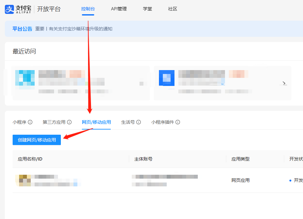Click info icon next to 生活号
The height and width of the screenshot is (219, 303).
coord(139,122)
